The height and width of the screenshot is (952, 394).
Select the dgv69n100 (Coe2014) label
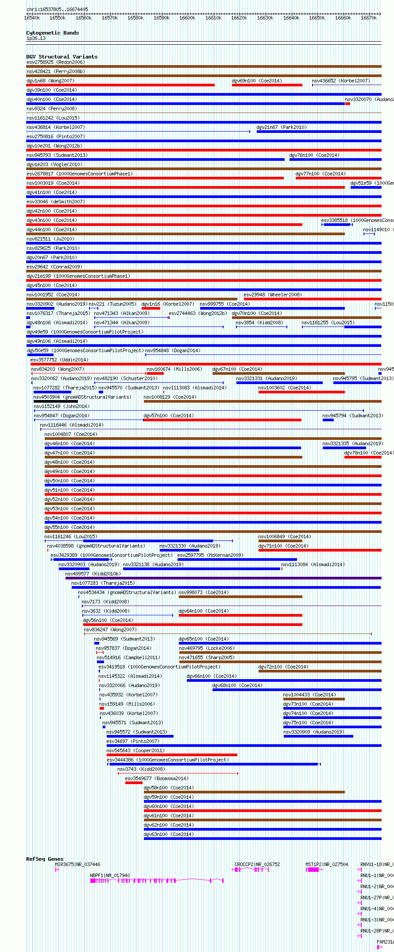(x=256, y=81)
